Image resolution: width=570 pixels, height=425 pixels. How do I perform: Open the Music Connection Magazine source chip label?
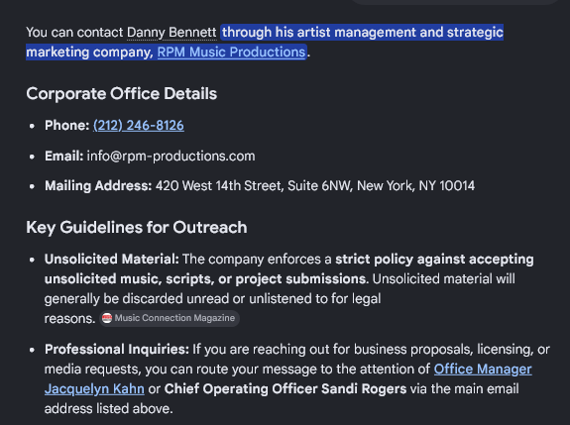tap(174, 318)
